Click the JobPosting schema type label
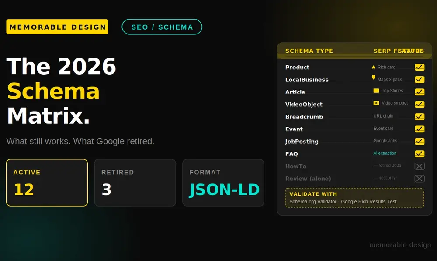 pyautogui.click(x=302, y=142)
